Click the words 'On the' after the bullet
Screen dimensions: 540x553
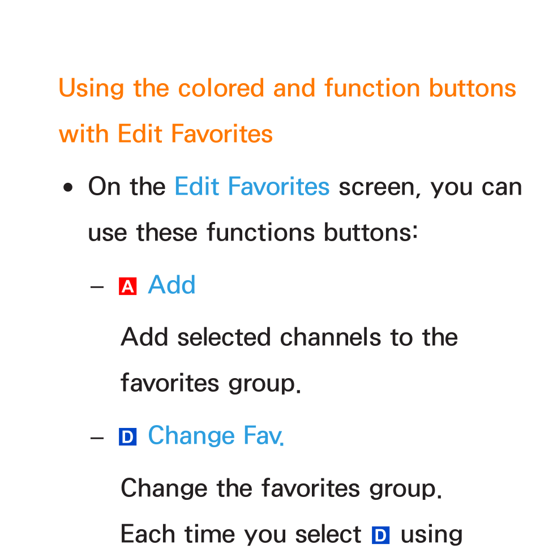coord(127,187)
